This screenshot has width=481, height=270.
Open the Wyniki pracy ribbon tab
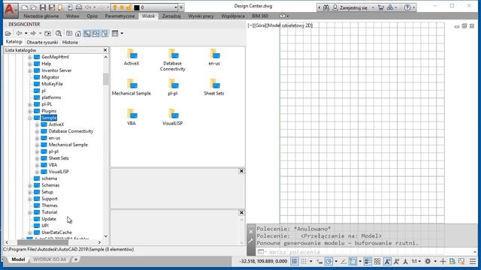click(201, 16)
